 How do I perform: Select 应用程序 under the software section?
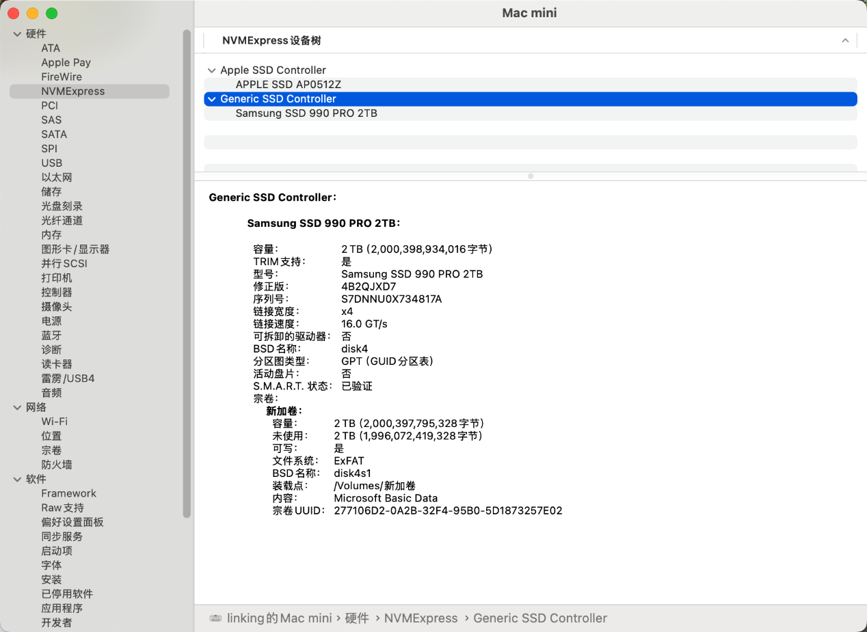[x=62, y=608]
